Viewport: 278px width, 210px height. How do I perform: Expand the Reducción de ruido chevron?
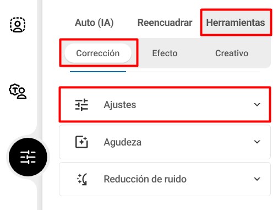click(x=257, y=179)
